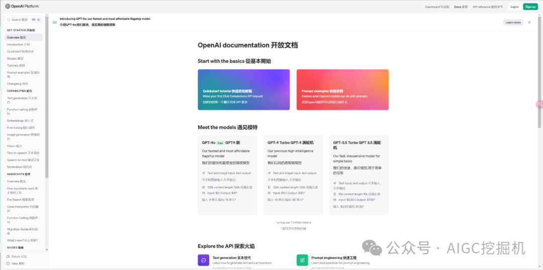
Task: Open the Moderation sidebar item
Action: 20,167
